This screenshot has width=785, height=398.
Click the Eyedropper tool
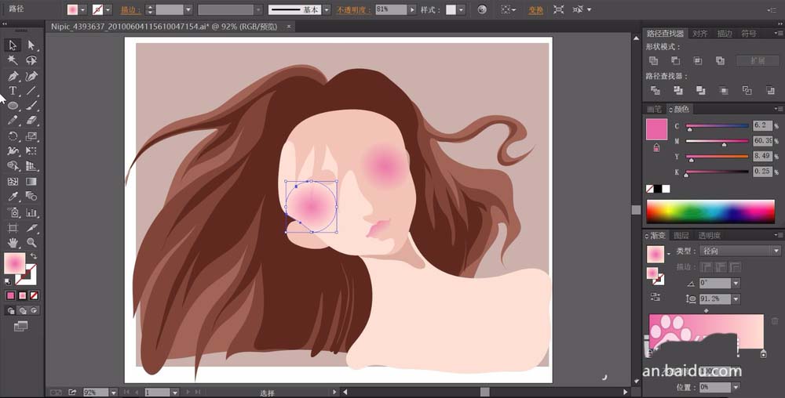[x=13, y=197]
